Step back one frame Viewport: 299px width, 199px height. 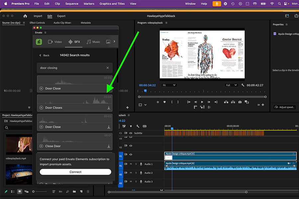click(x=195, y=102)
